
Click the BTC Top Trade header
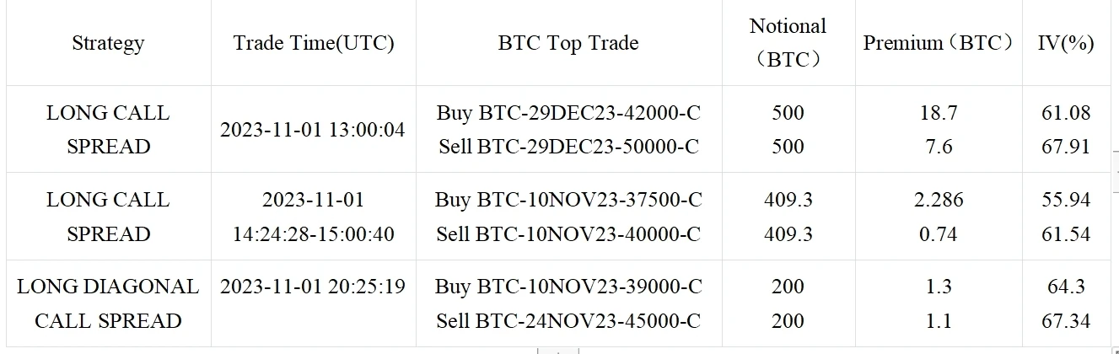point(568,43)
